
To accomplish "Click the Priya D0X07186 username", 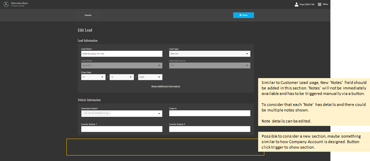I will click(307, 4).
